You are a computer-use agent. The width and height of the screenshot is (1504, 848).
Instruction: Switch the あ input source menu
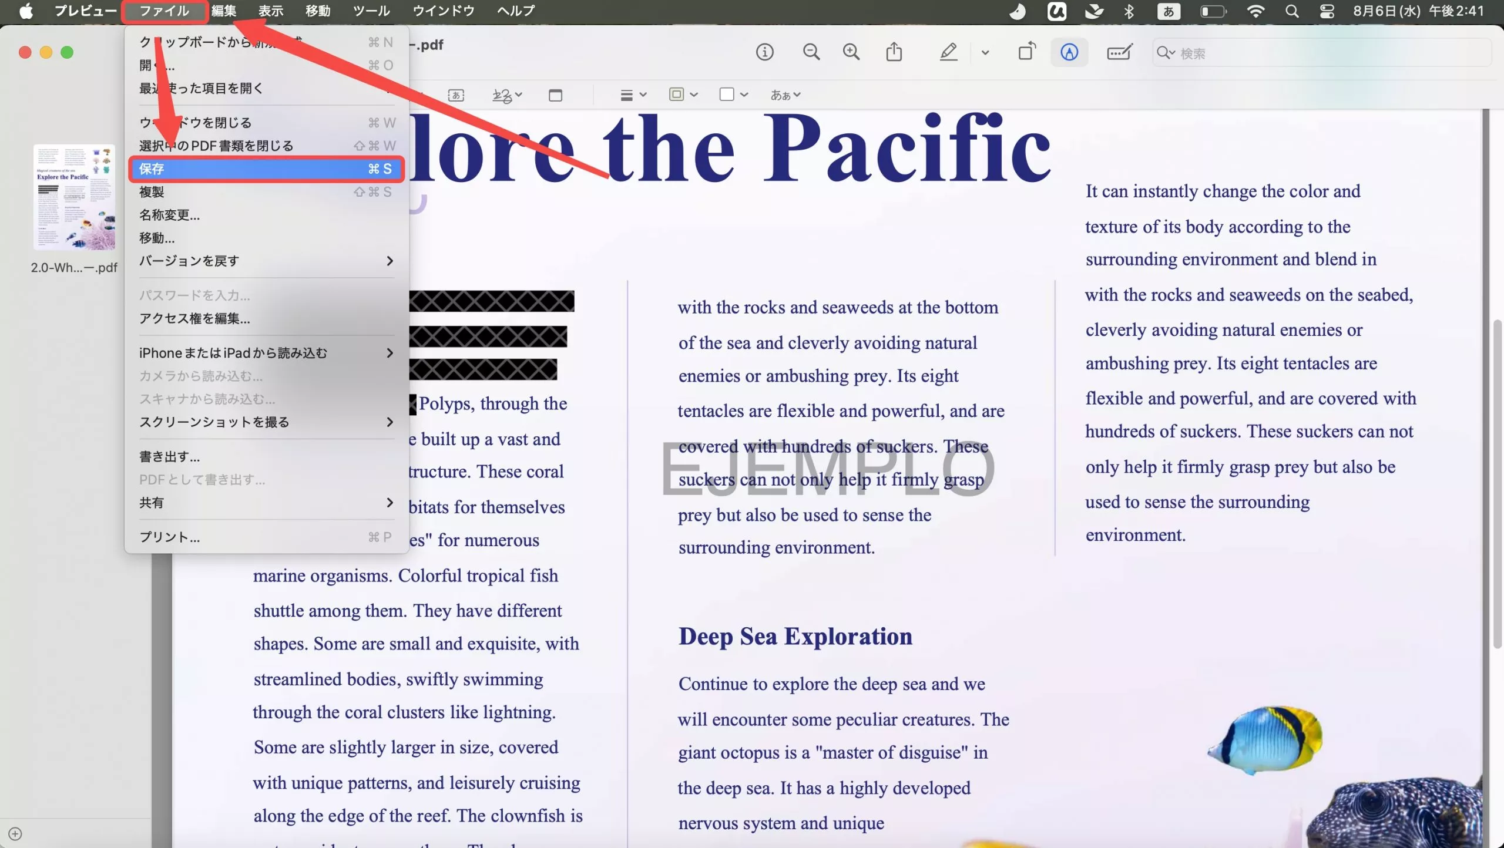point(1169,11)
